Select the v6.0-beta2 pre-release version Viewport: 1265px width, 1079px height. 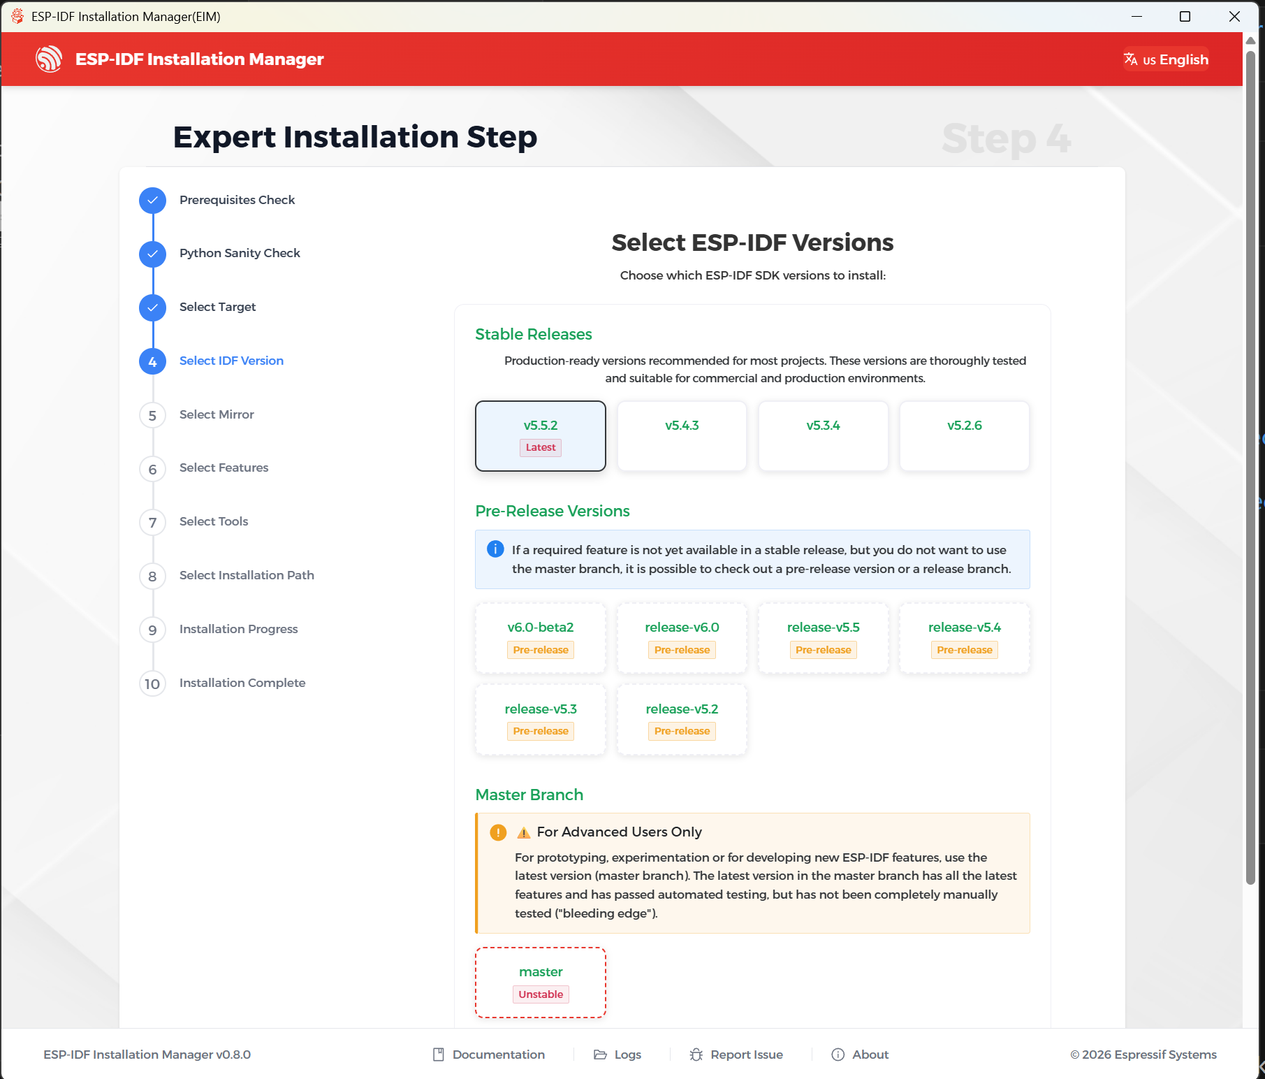(541, 639)
